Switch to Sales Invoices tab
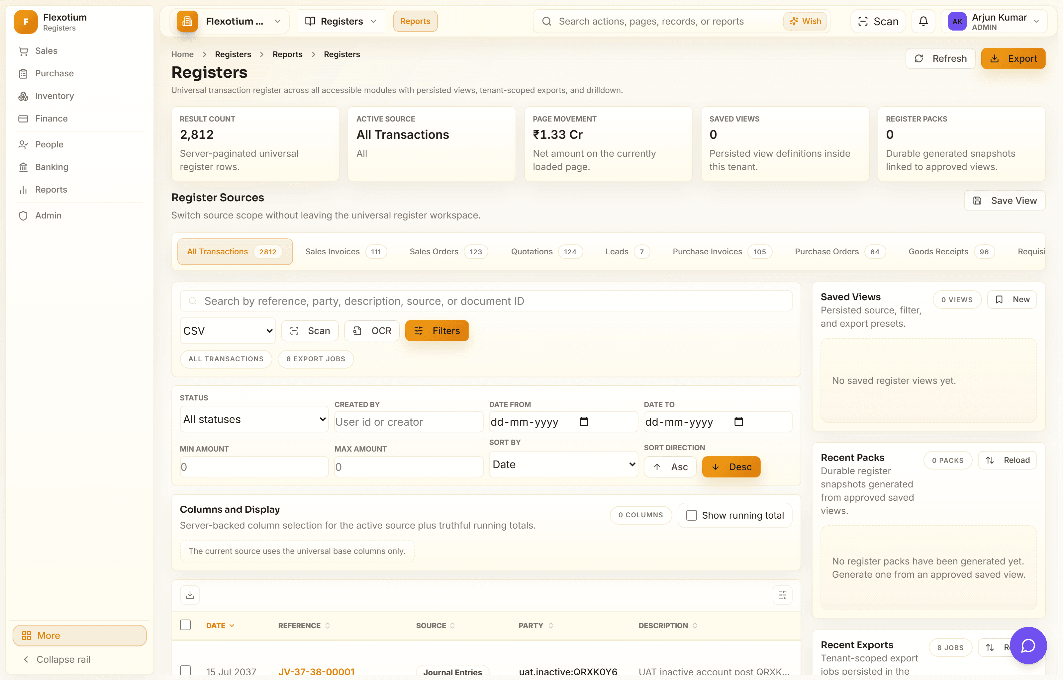The width and height of the screenshot is (1063, 680). (x=346, y=252)
